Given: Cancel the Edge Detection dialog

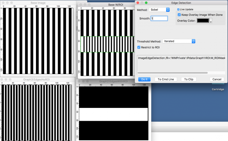Looking at the screenshot, I should 217,79.
